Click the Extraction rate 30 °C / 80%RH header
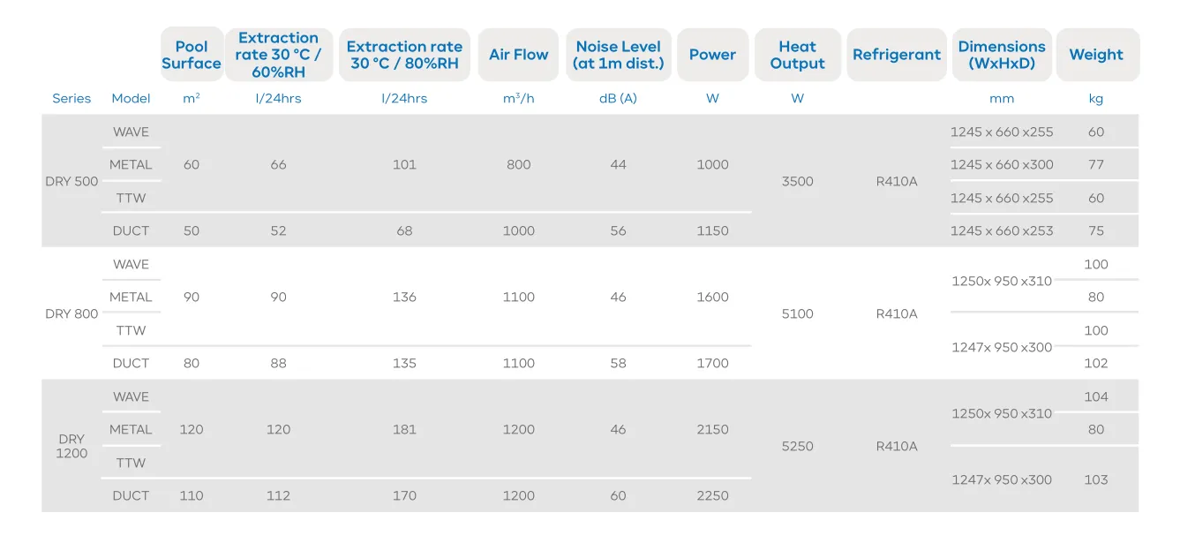 404,55
